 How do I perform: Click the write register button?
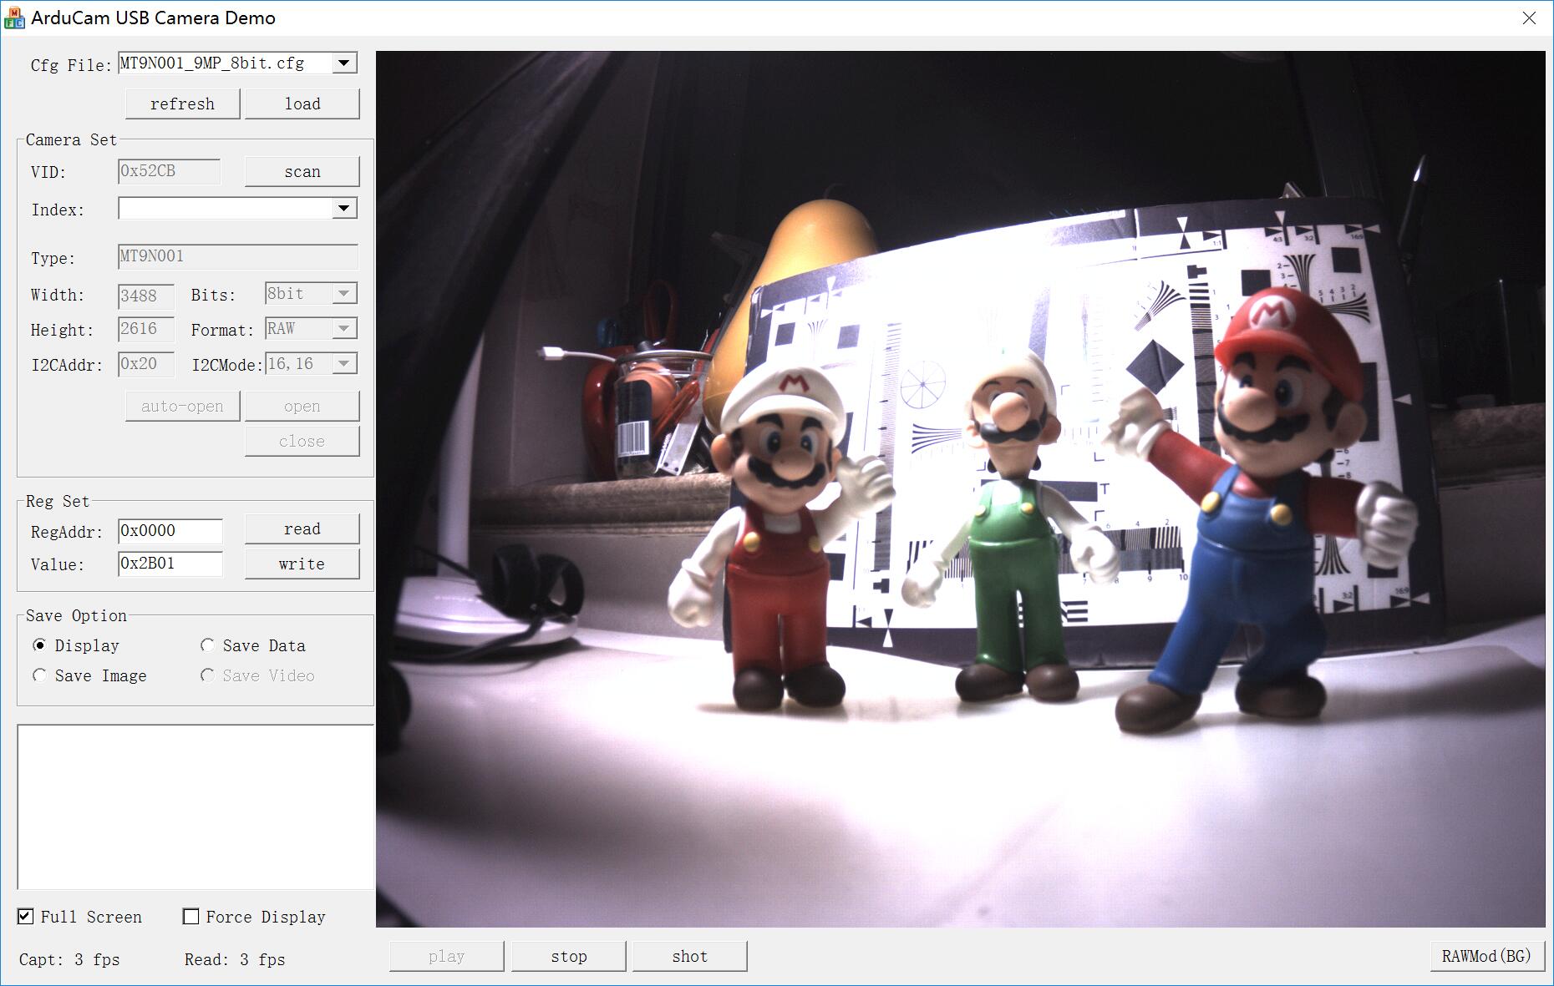pyautogui.click(x=302, y=564)
